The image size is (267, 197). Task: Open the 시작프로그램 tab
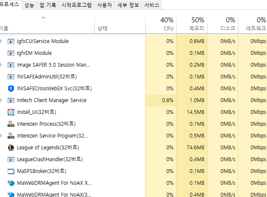click(x=76, y=5)
